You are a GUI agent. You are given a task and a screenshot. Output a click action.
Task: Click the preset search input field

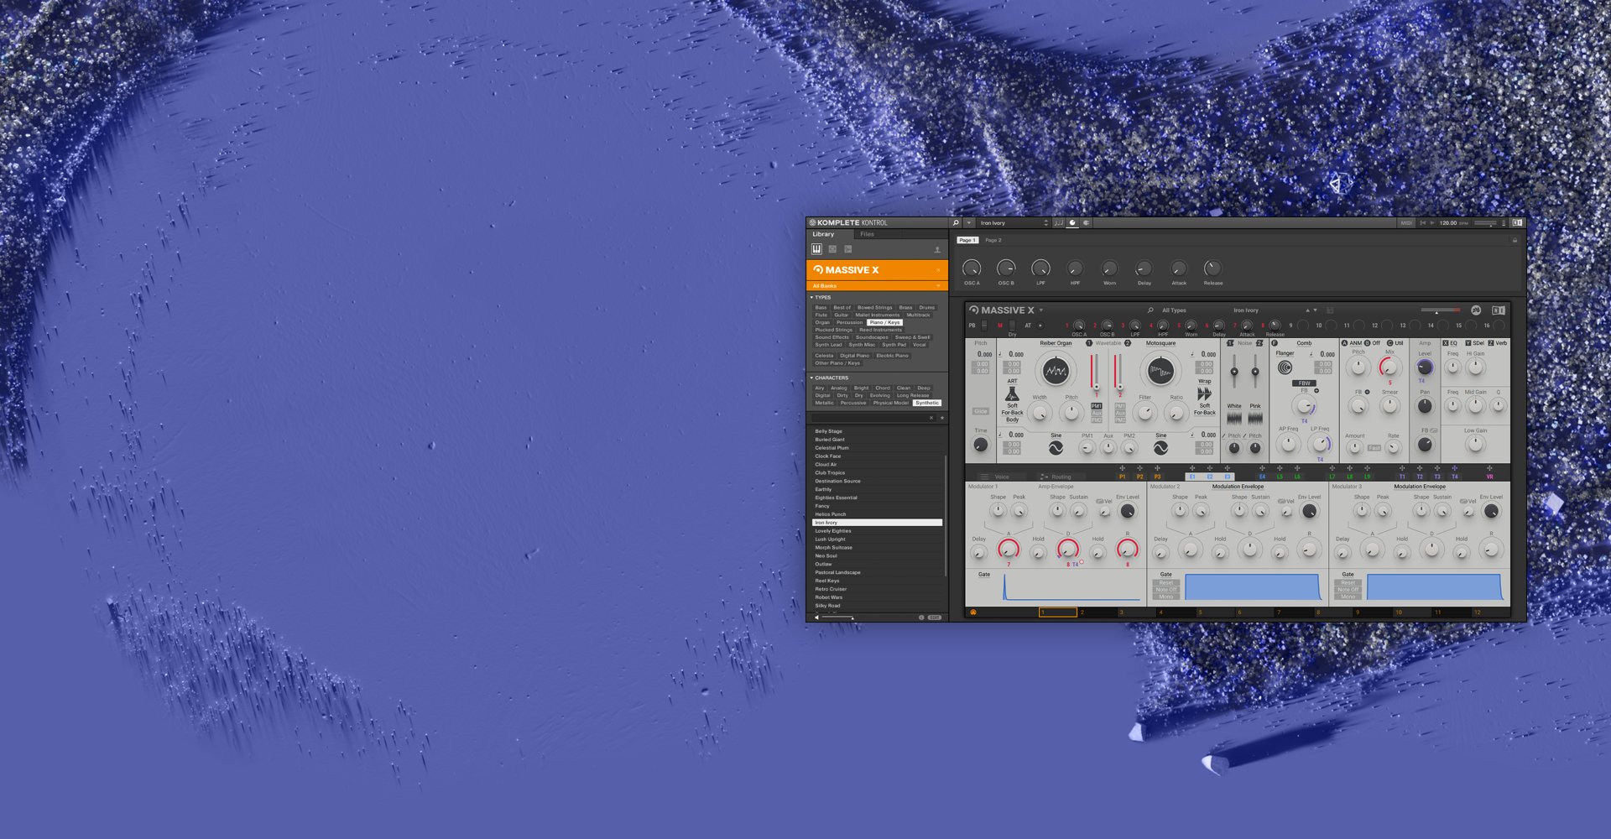point(869,418)
